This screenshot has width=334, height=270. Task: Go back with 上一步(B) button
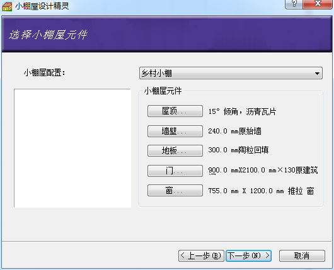pos(201,256)
